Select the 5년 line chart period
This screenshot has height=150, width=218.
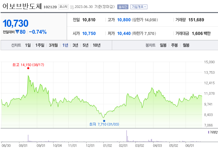pyautogui.click(x=85, y=45)
